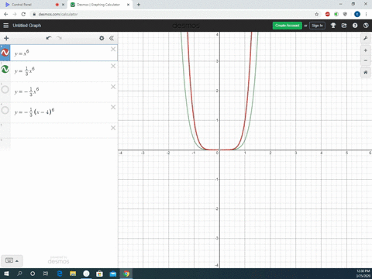Viewport: 372px width, 279px height.
Task: Close the Control Panel tab
Action: (x=63, y=5)
